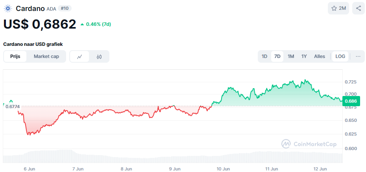The height and width of the screenshot is (172, 366).
Task: Click the 0.650 axis value
Action: click(x=351, y=120)
